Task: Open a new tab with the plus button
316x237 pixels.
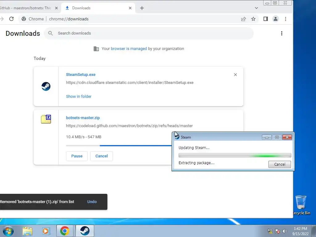Action: (x=142, y=8)
